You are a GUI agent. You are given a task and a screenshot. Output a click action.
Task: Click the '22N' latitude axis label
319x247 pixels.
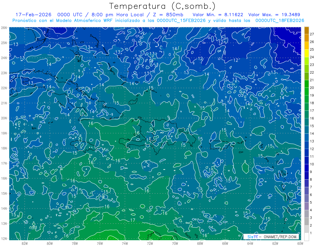tap(4, 88)
